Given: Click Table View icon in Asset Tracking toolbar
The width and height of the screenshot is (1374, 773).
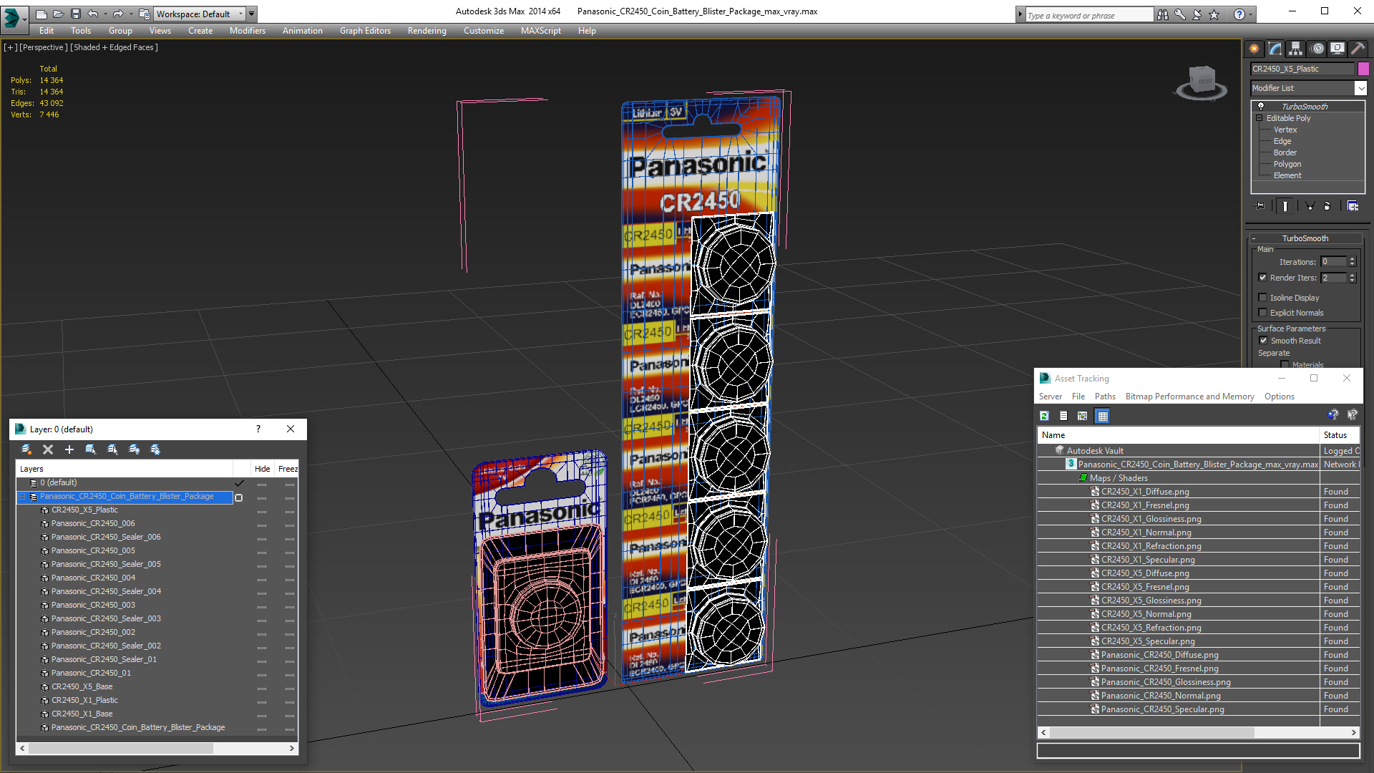Looking at the screenshot, I should pos(1102,416).
